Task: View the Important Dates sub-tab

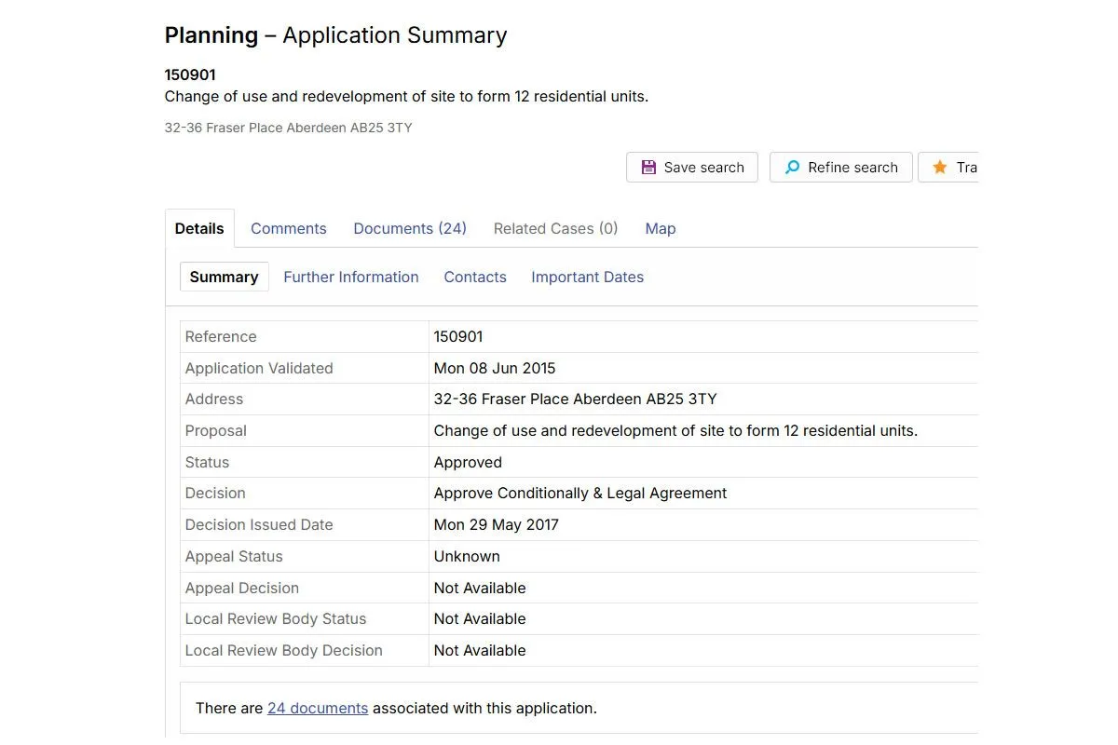Action: (588, 277)
